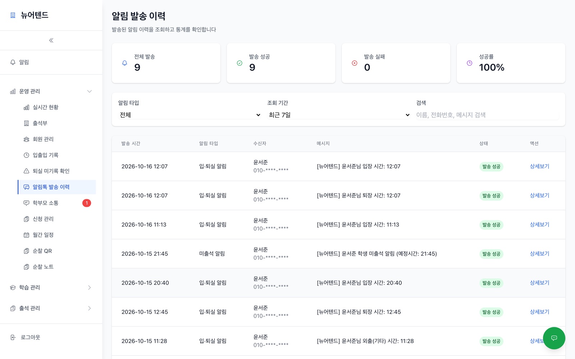Click the 뉴어텐드 building logo icon
575x359 pixels.
[13, 15]
